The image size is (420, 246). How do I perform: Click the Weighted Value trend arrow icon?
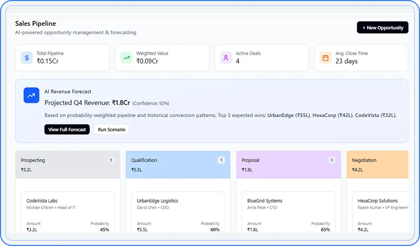(x=126, y=58)
